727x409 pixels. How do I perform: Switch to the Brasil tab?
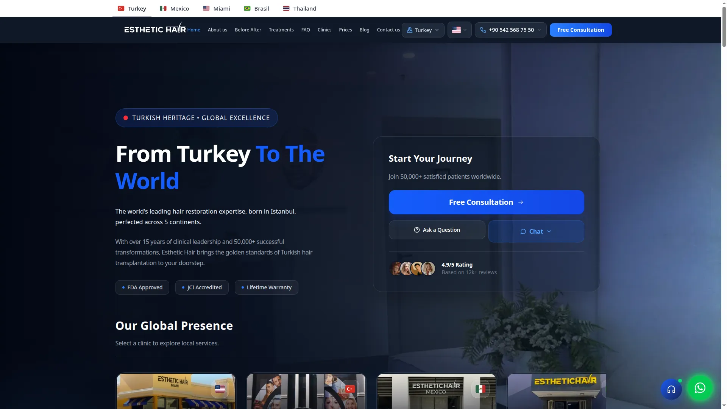(x=256, y=8)
